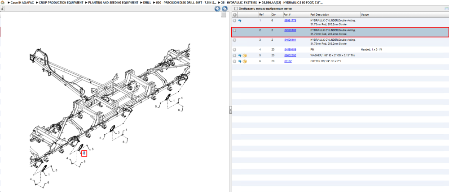Click the round add icon for part 84526101
The height and width of the screenshot is (192, 449).
pyautogui.click(x=234, y=40)
